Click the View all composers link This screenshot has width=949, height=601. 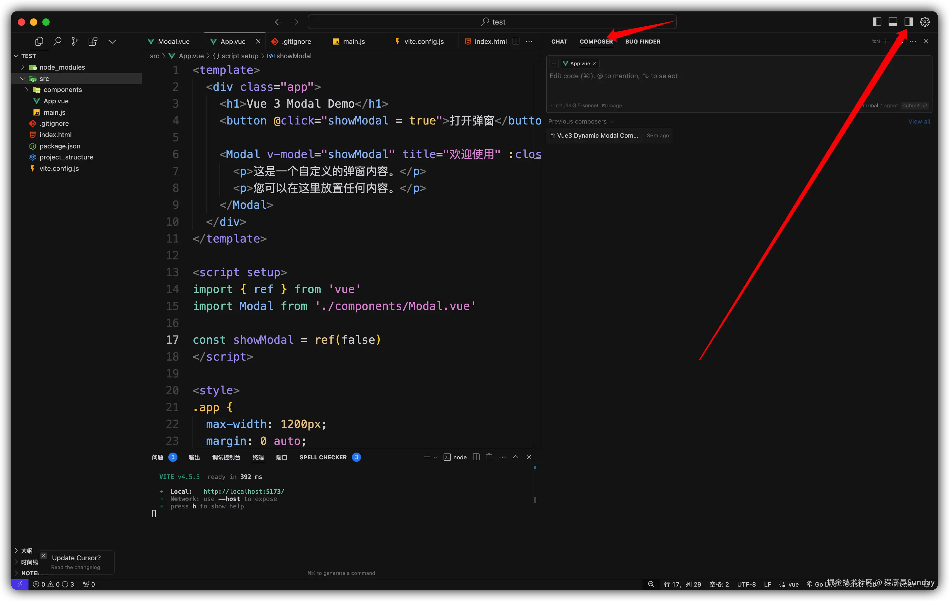919,121
